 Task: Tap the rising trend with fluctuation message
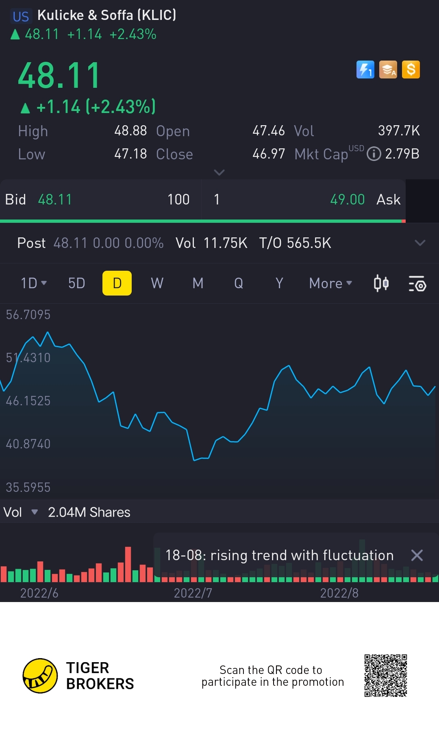[280, 555]
